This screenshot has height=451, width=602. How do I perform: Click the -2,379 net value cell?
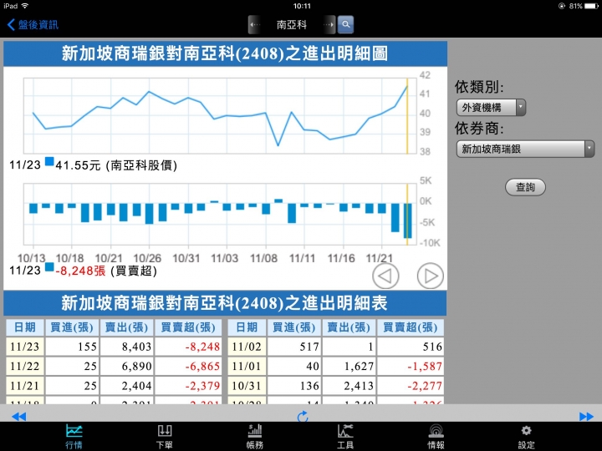coord(188,386)
